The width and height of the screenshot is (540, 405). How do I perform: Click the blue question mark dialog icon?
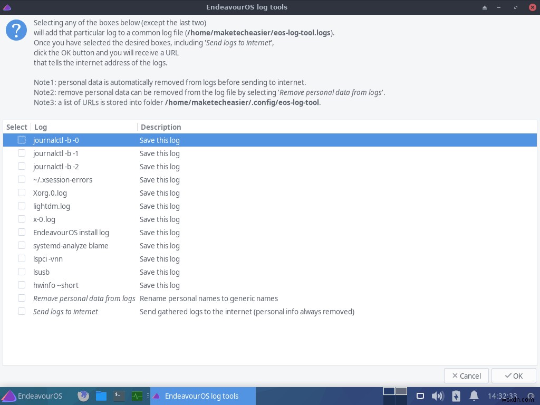[16, 30]
